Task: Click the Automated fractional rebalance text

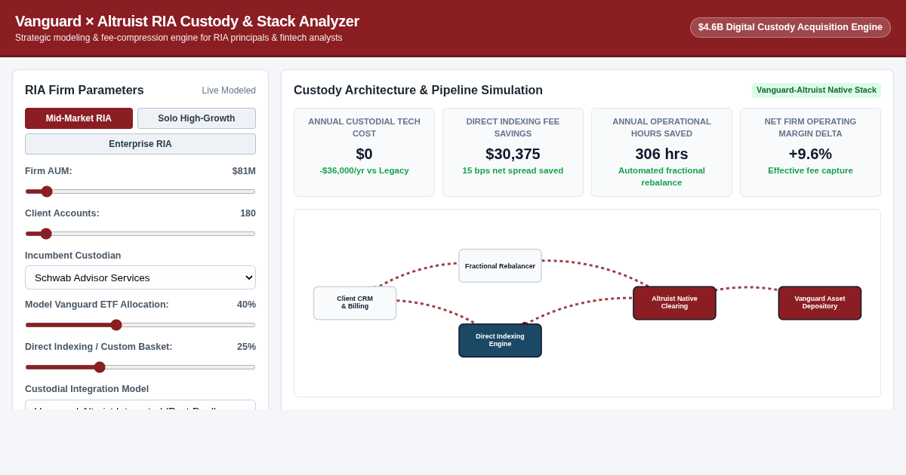Action: coord(661,176)
